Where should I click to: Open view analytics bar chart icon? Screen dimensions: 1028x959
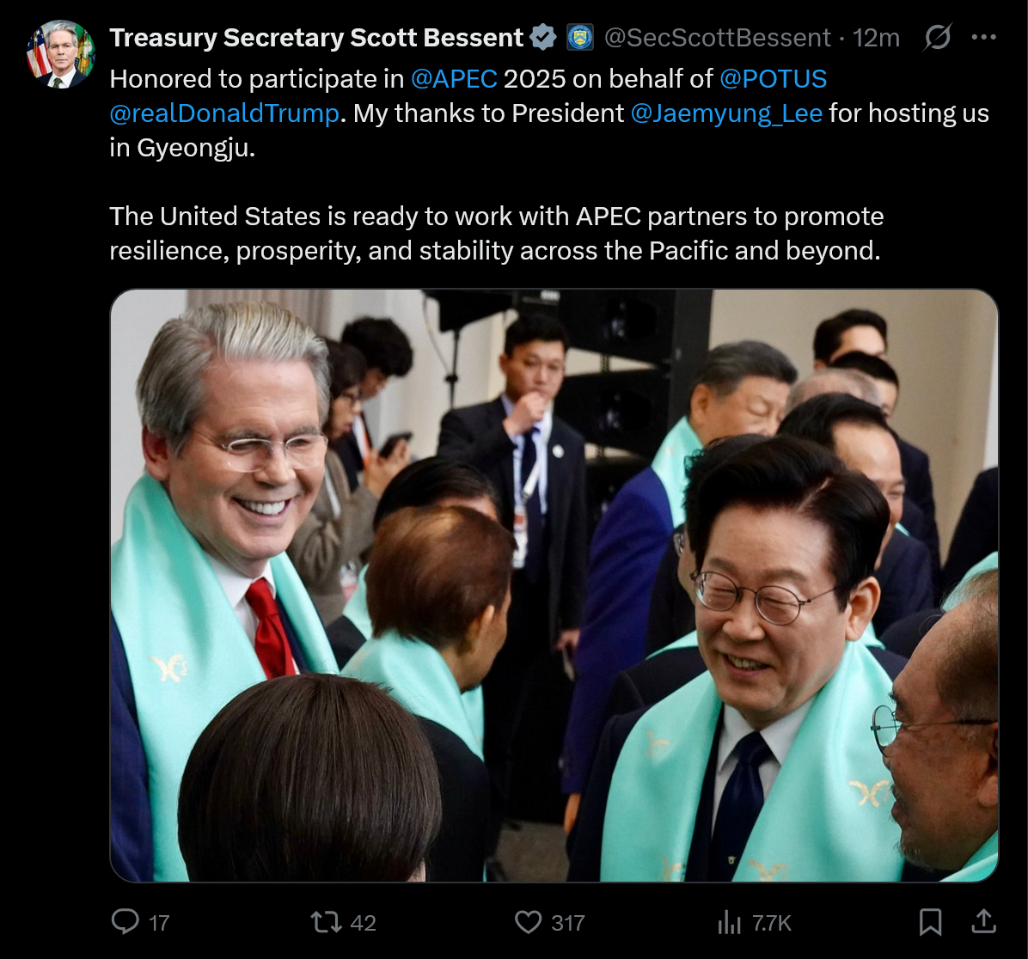729,922
